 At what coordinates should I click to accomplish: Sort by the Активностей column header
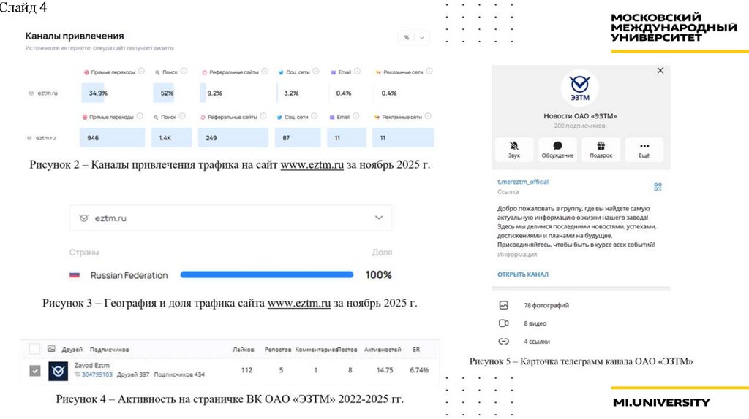(x=382, y=350)
